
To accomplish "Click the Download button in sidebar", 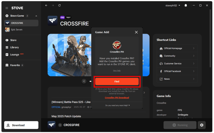I will [x=21, y=125].
